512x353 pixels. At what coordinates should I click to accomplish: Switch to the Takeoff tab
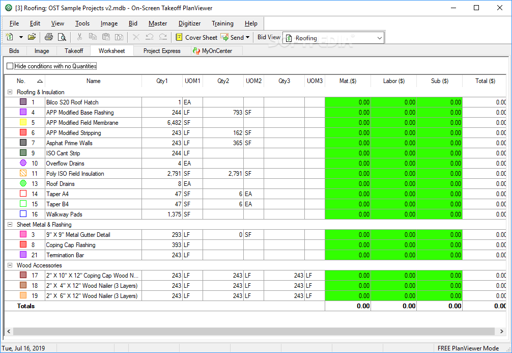74,50
